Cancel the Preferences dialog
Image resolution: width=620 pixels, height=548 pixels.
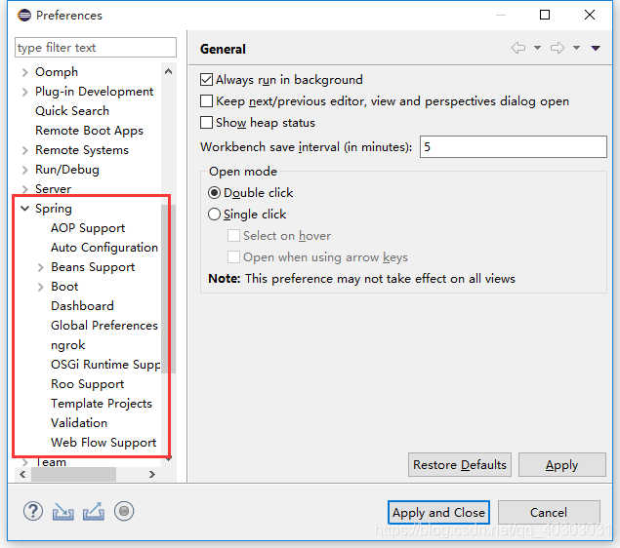click(549, 513)
